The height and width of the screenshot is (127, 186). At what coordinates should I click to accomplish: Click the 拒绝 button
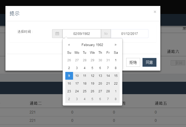[133, 62]
